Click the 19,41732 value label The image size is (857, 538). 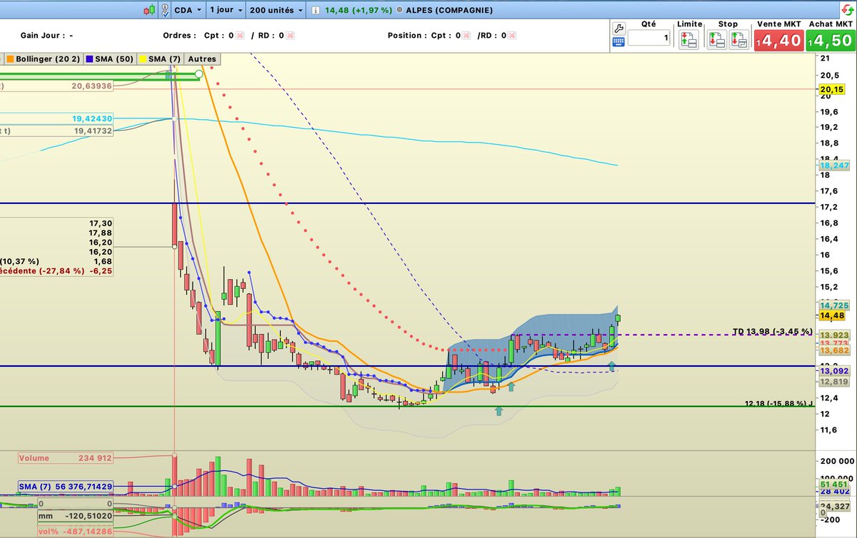point(92,131)
